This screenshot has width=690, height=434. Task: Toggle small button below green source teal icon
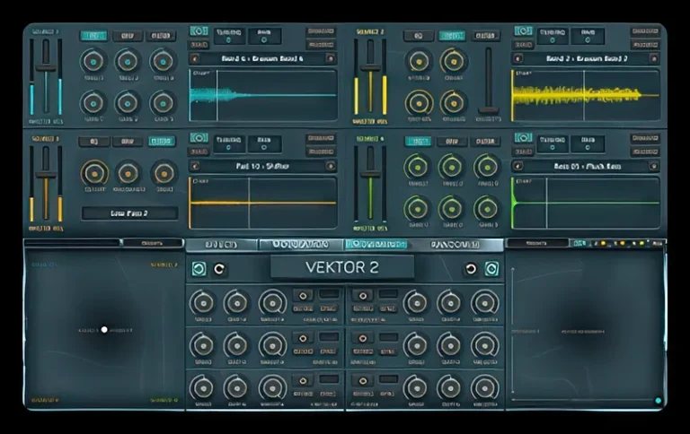pos(523,152)
